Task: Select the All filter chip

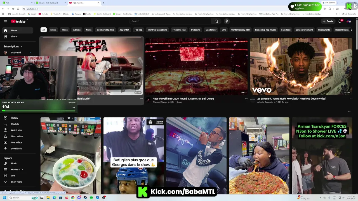Action: [x=43, y=30]
